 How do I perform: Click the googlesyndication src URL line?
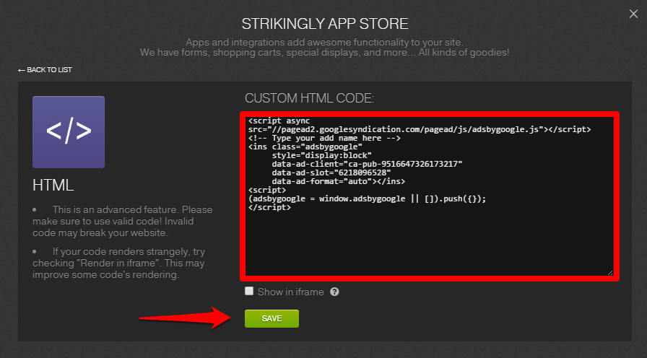click(x=420, y=129)
